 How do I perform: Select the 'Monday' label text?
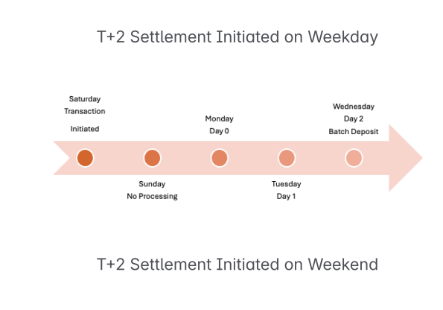click(219, 118)
